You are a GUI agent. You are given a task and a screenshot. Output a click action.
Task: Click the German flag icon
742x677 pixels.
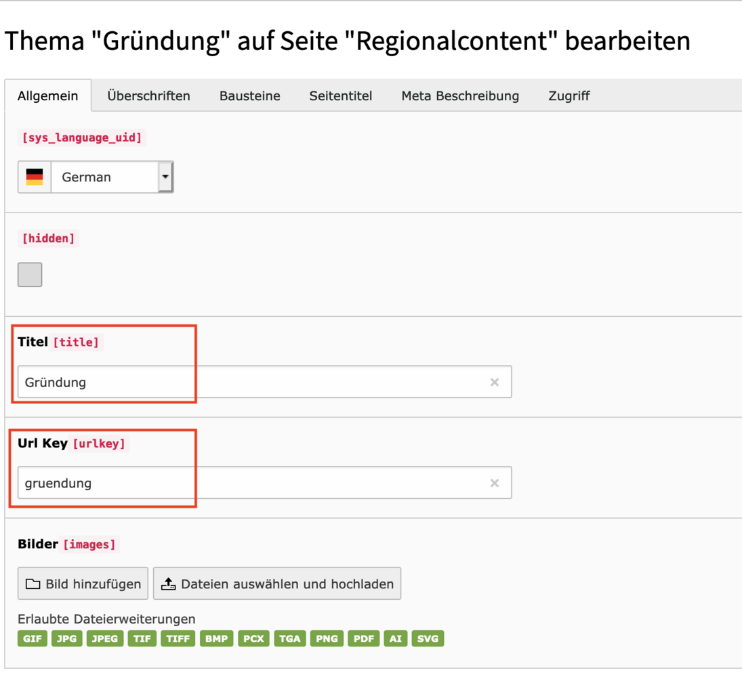point(35,177)
